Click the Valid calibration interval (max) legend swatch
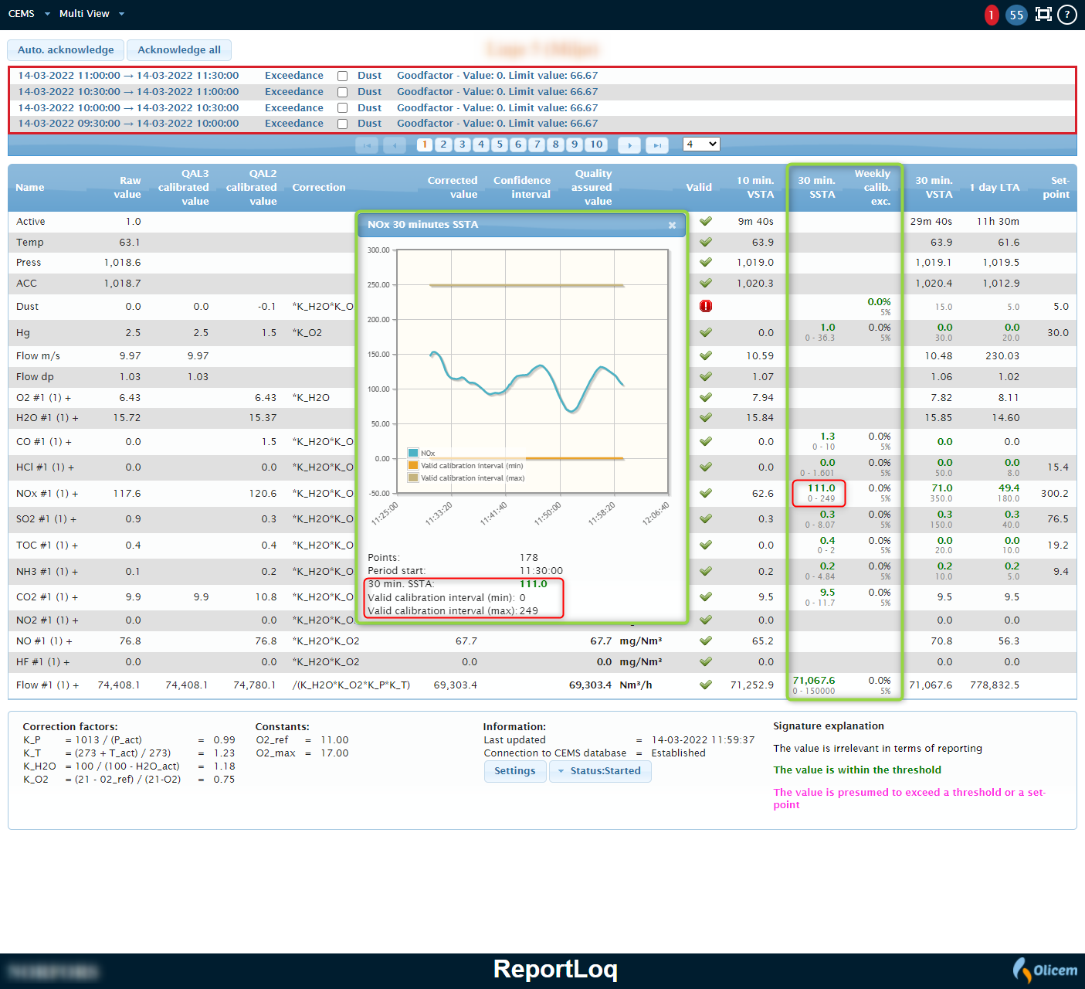 tap(413, 478)
